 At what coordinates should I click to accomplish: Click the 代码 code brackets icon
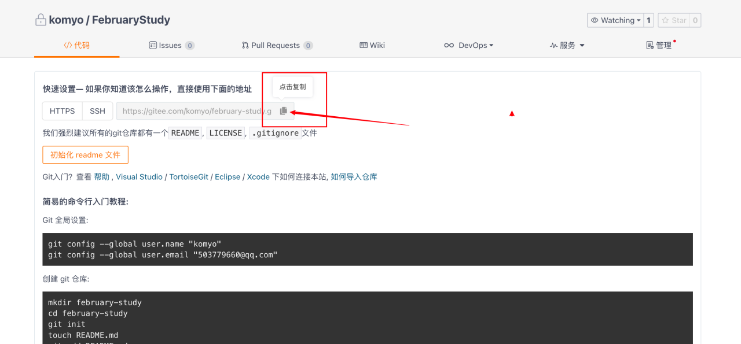(68, 45)
